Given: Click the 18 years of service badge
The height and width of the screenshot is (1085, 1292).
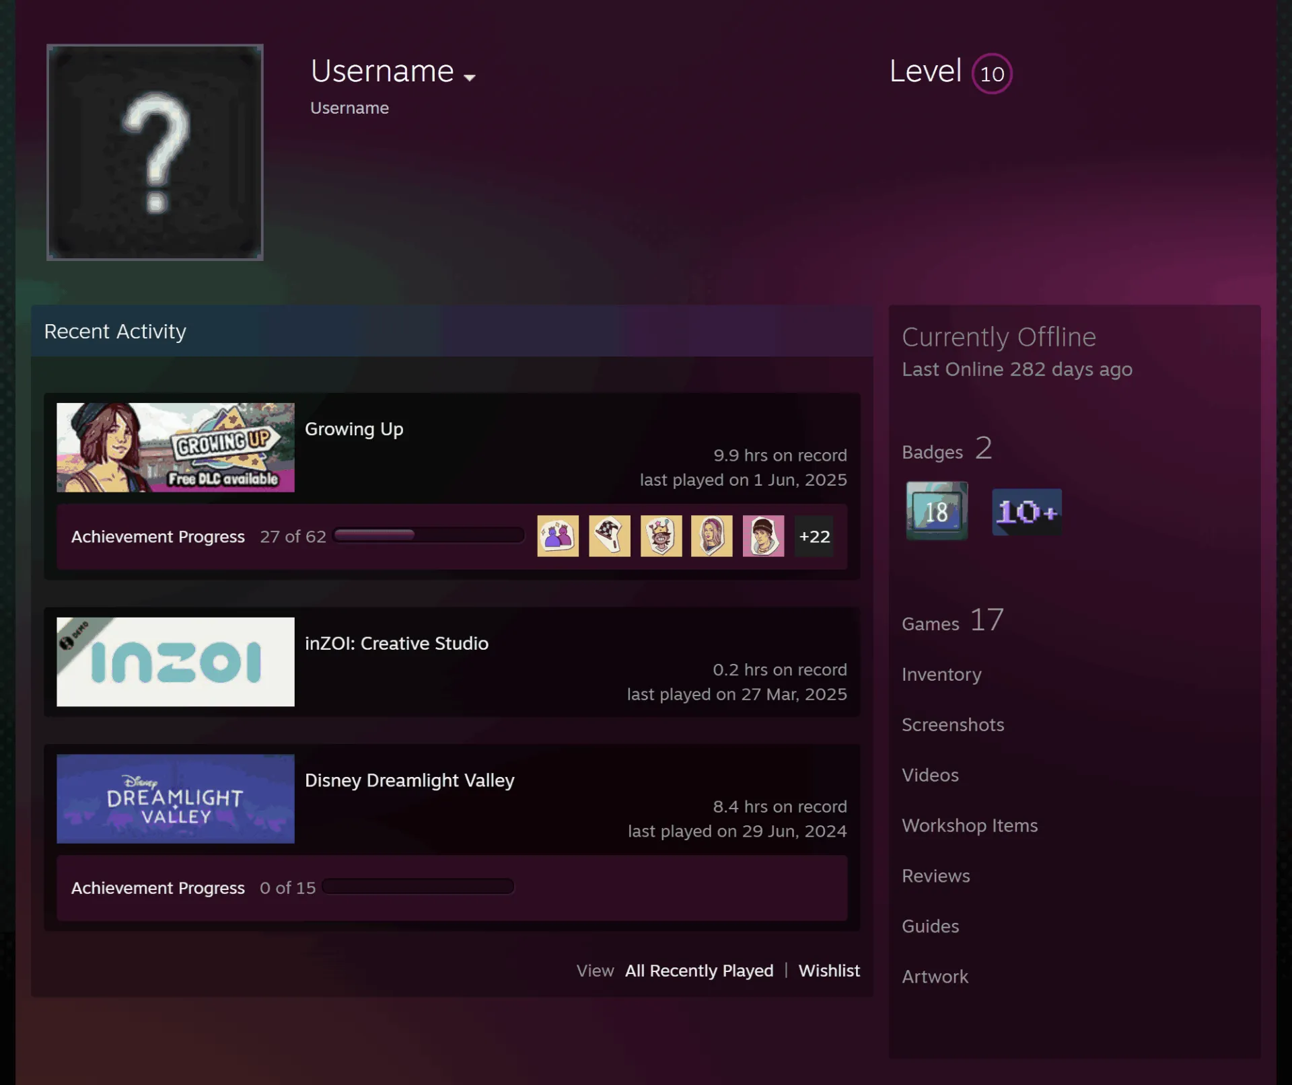Looking at the screenshot, I should (x=937, y=511).
